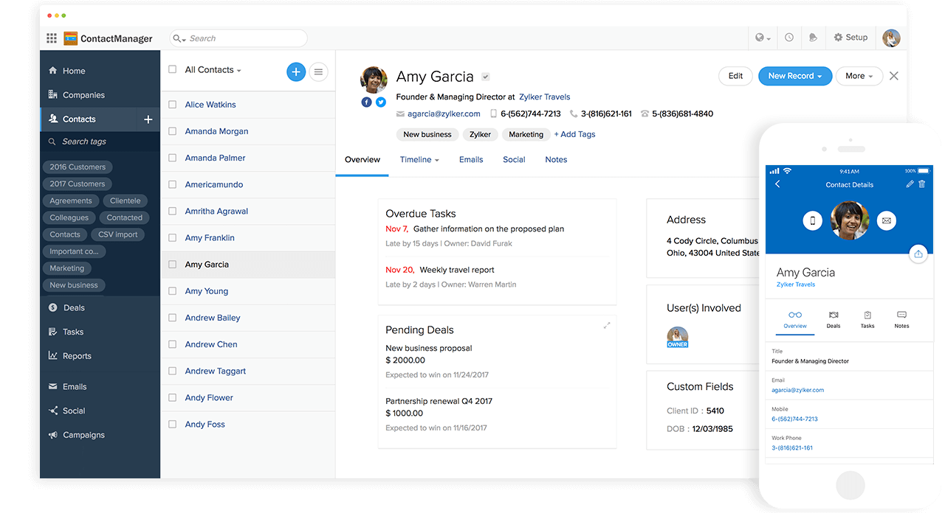
Task: Open Amy Garcia's Twitter profile icon
Action: click(x=381, y=102)
